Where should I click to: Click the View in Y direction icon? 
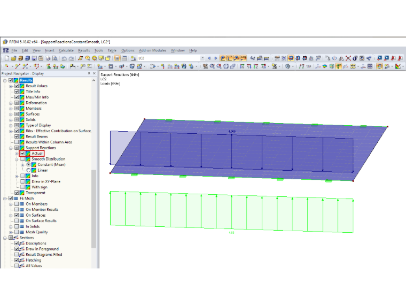pos(249,66)
